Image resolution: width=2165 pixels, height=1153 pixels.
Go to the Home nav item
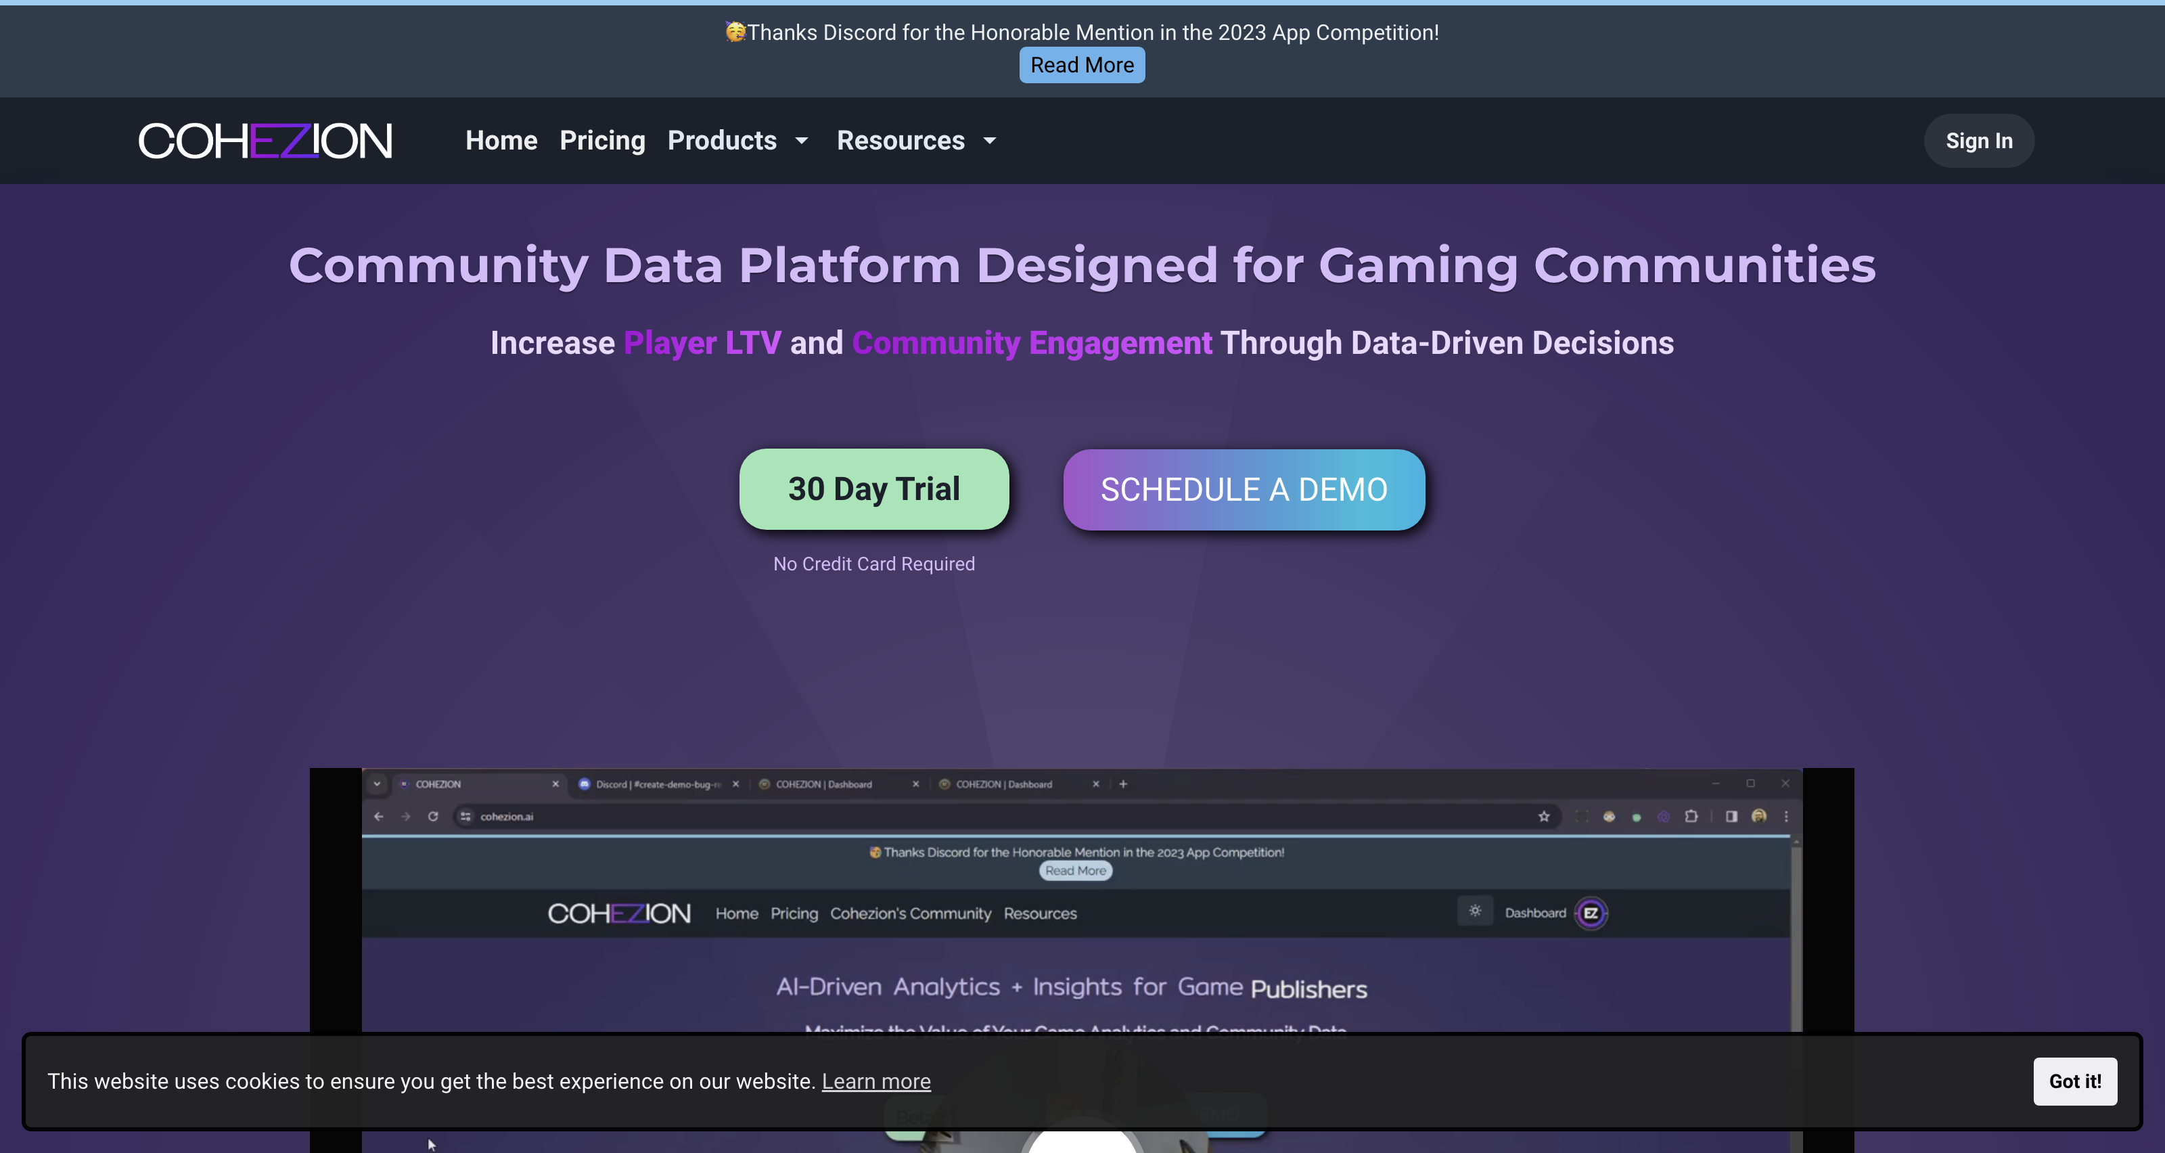[x=501, y=140]
